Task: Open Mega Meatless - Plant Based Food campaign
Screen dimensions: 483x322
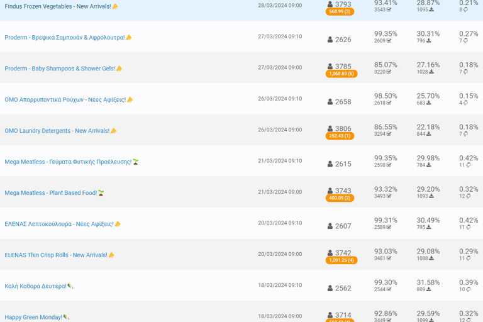Action: coord(54,193)
